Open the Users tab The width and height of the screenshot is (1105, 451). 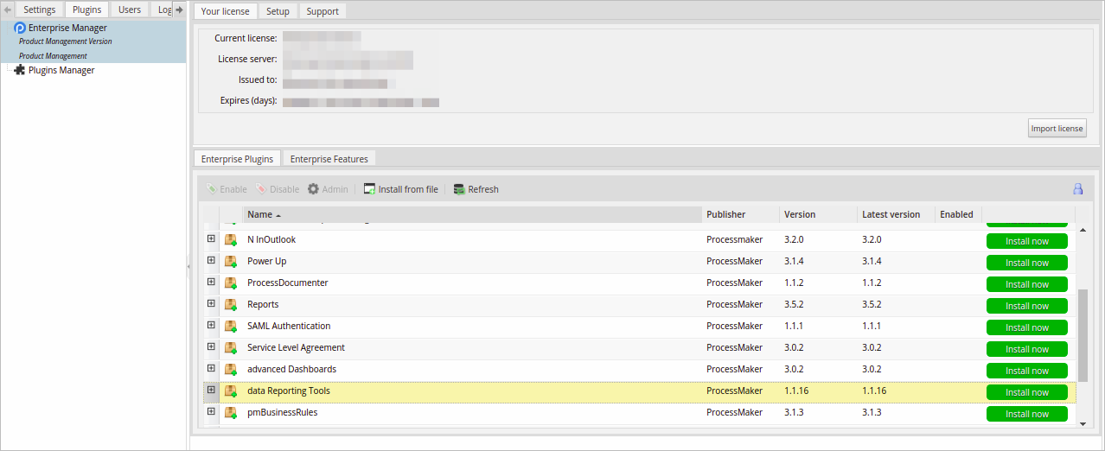pos(129,10)
